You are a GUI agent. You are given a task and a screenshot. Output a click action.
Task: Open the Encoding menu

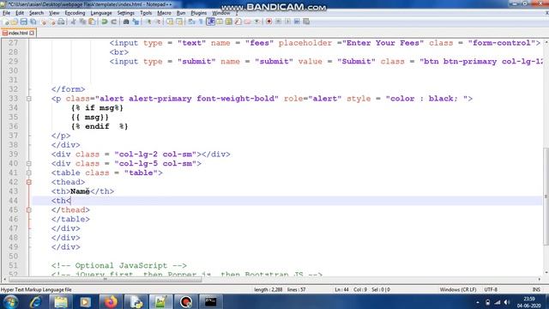pos(75,13)
